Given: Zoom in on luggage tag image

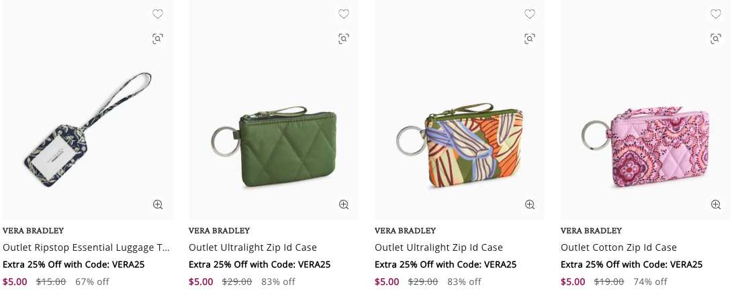Looking at the screenshot, I should (x=157, y=204).
